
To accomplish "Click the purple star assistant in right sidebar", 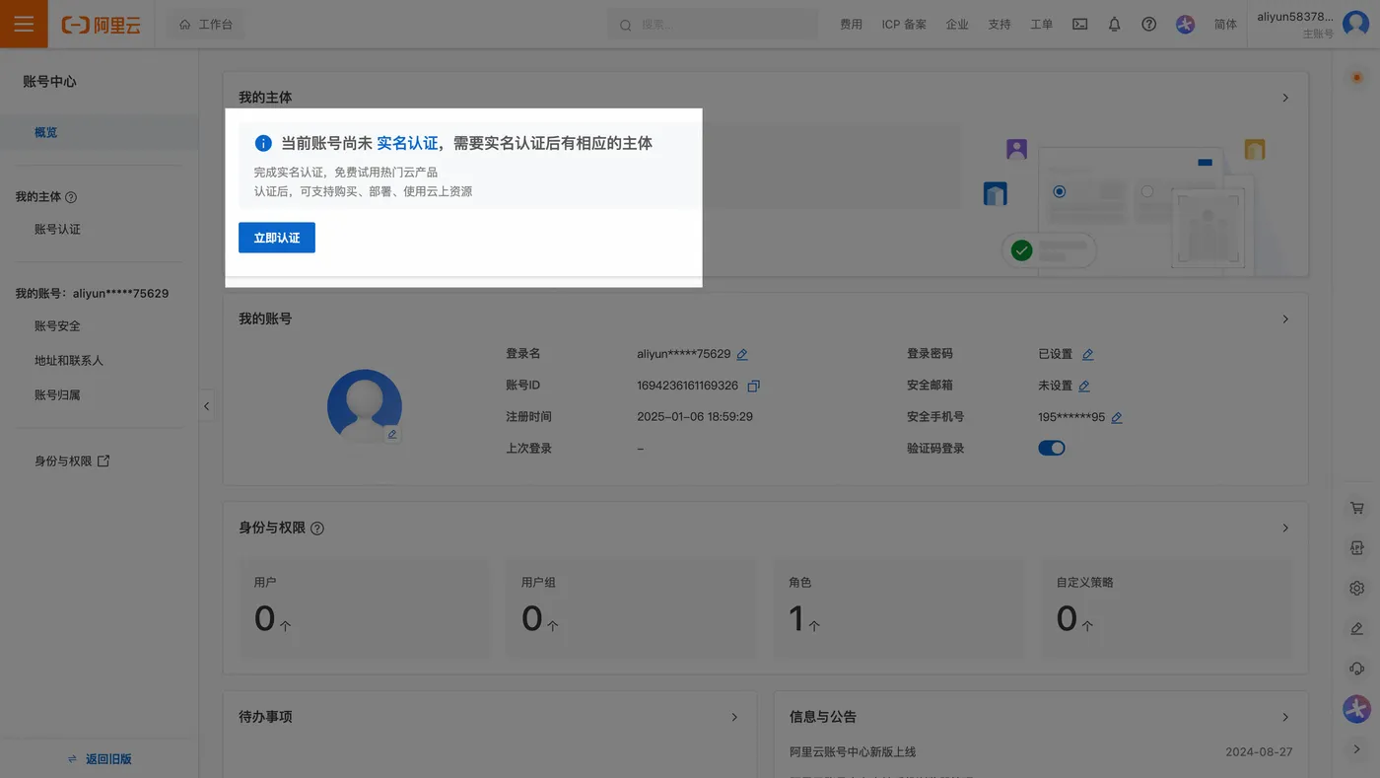I will click(1357, 708).
